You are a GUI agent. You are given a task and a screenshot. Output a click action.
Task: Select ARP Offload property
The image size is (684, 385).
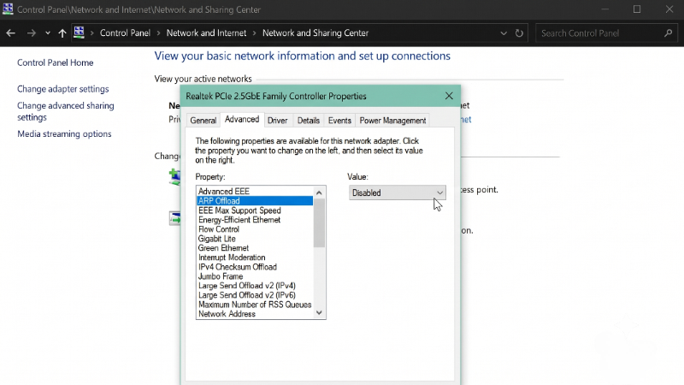255,201
